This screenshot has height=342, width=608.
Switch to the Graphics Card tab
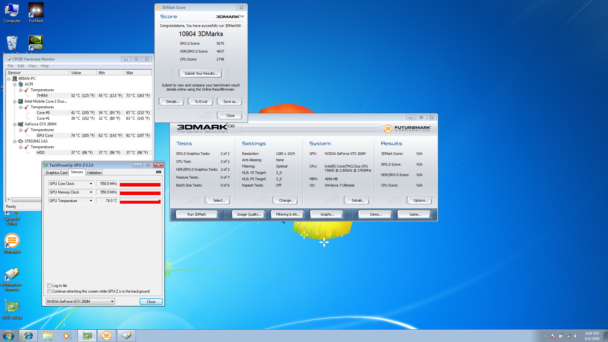point(56,173)
